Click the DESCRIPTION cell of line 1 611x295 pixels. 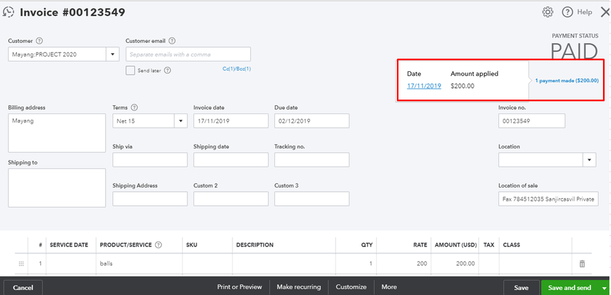coord(284,263)
